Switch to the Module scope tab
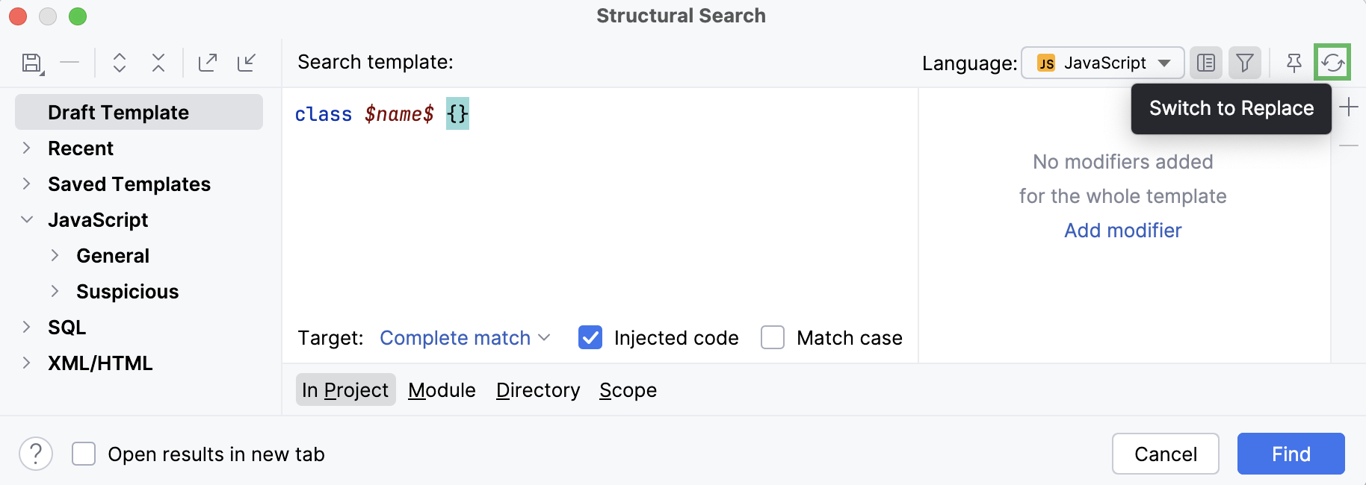This screenshot has height=485, width=1366. pyautogui.click(x=442, y=389)
